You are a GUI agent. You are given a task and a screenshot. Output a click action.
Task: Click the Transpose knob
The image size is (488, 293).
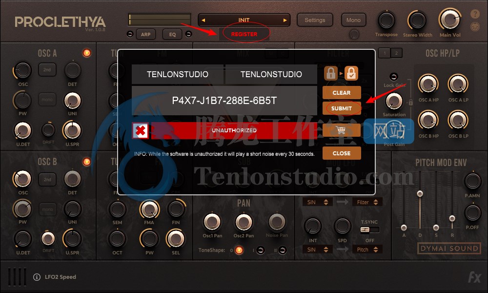click(386, 21)
